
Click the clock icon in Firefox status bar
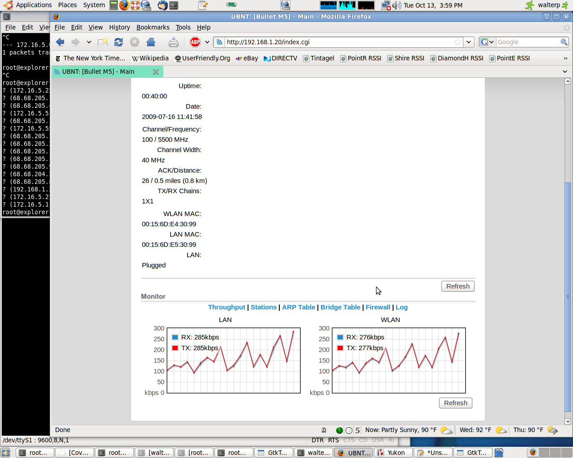point(349,430)
